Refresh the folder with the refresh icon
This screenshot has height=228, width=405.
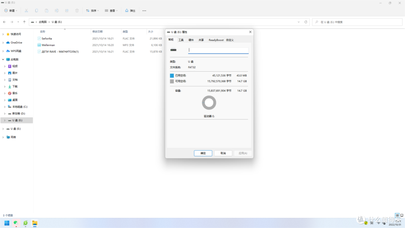pyautogui.click(x=306, y=22)
